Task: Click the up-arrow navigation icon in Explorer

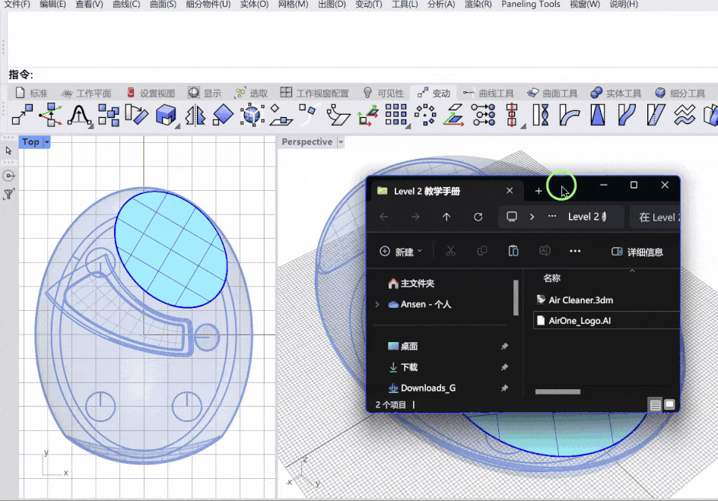Action: [446, 217]
